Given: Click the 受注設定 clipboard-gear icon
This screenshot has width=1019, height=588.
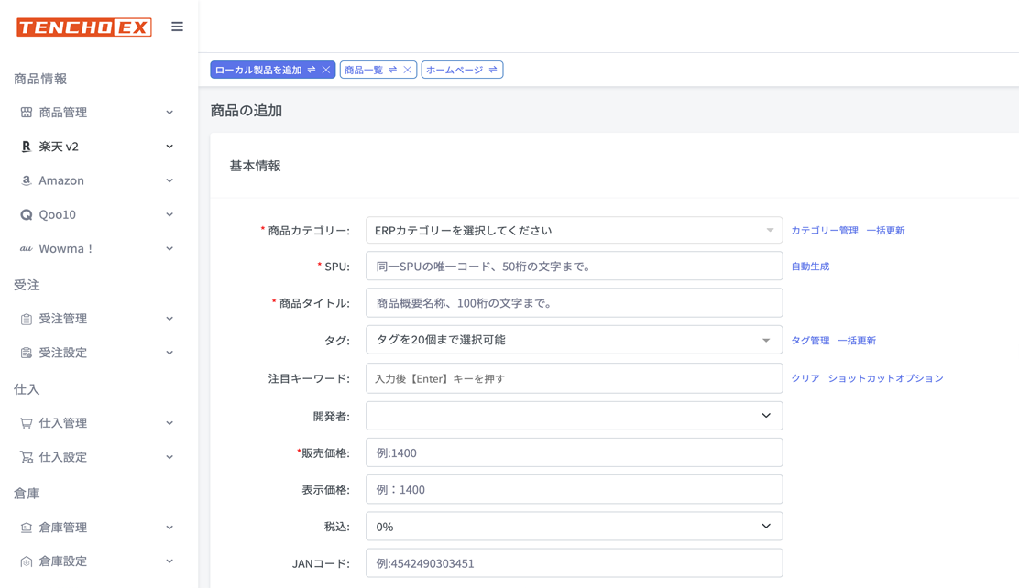Looking at the screenshot, I should pos(26,353).
